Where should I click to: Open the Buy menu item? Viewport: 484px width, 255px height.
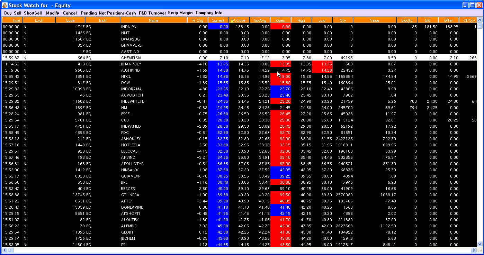tap(8, 13)
